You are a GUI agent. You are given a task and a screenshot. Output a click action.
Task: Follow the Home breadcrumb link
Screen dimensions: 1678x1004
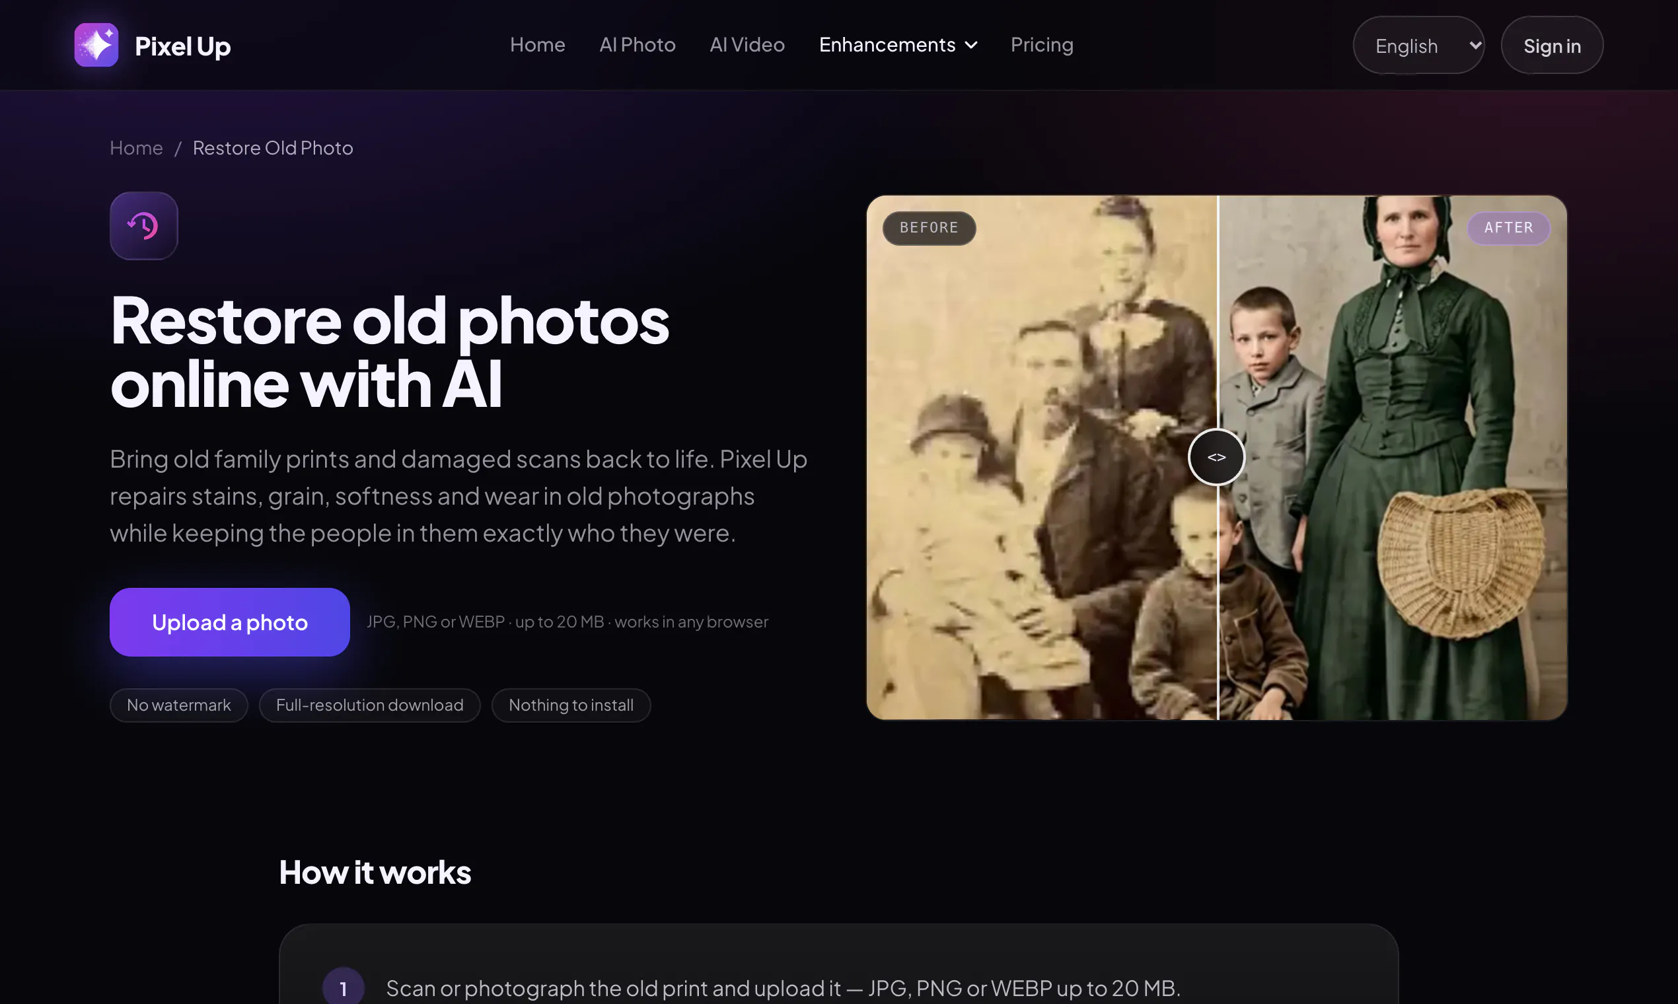136,148
